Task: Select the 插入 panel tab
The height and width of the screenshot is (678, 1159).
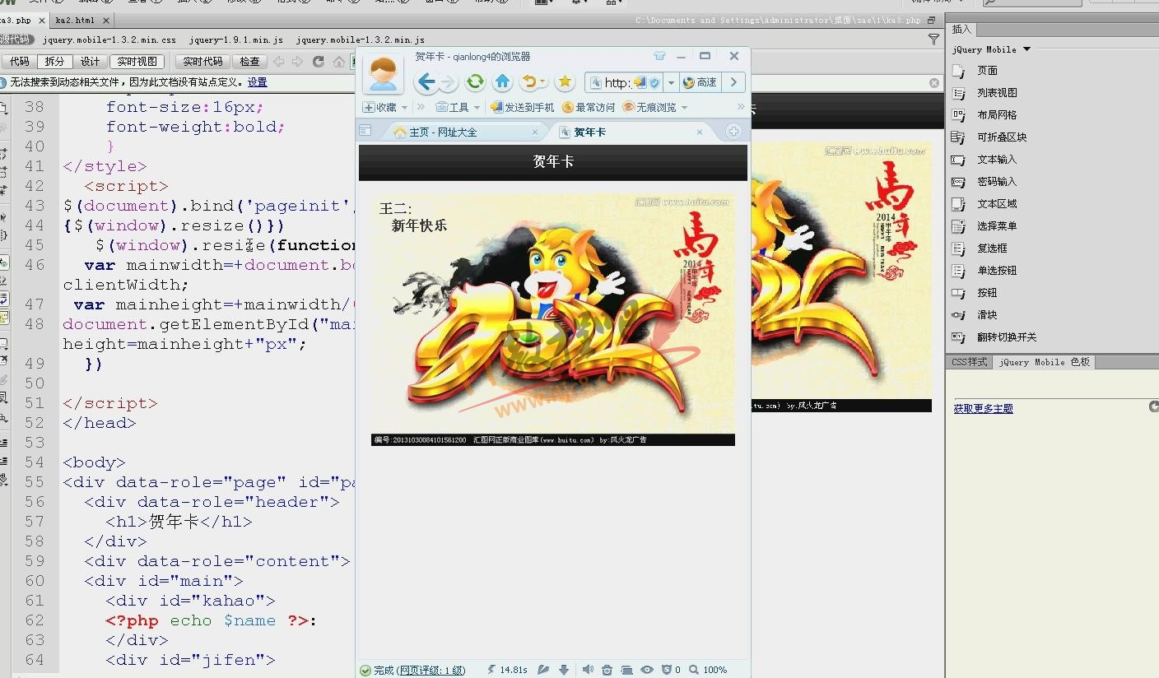Action: pos(961,30)
